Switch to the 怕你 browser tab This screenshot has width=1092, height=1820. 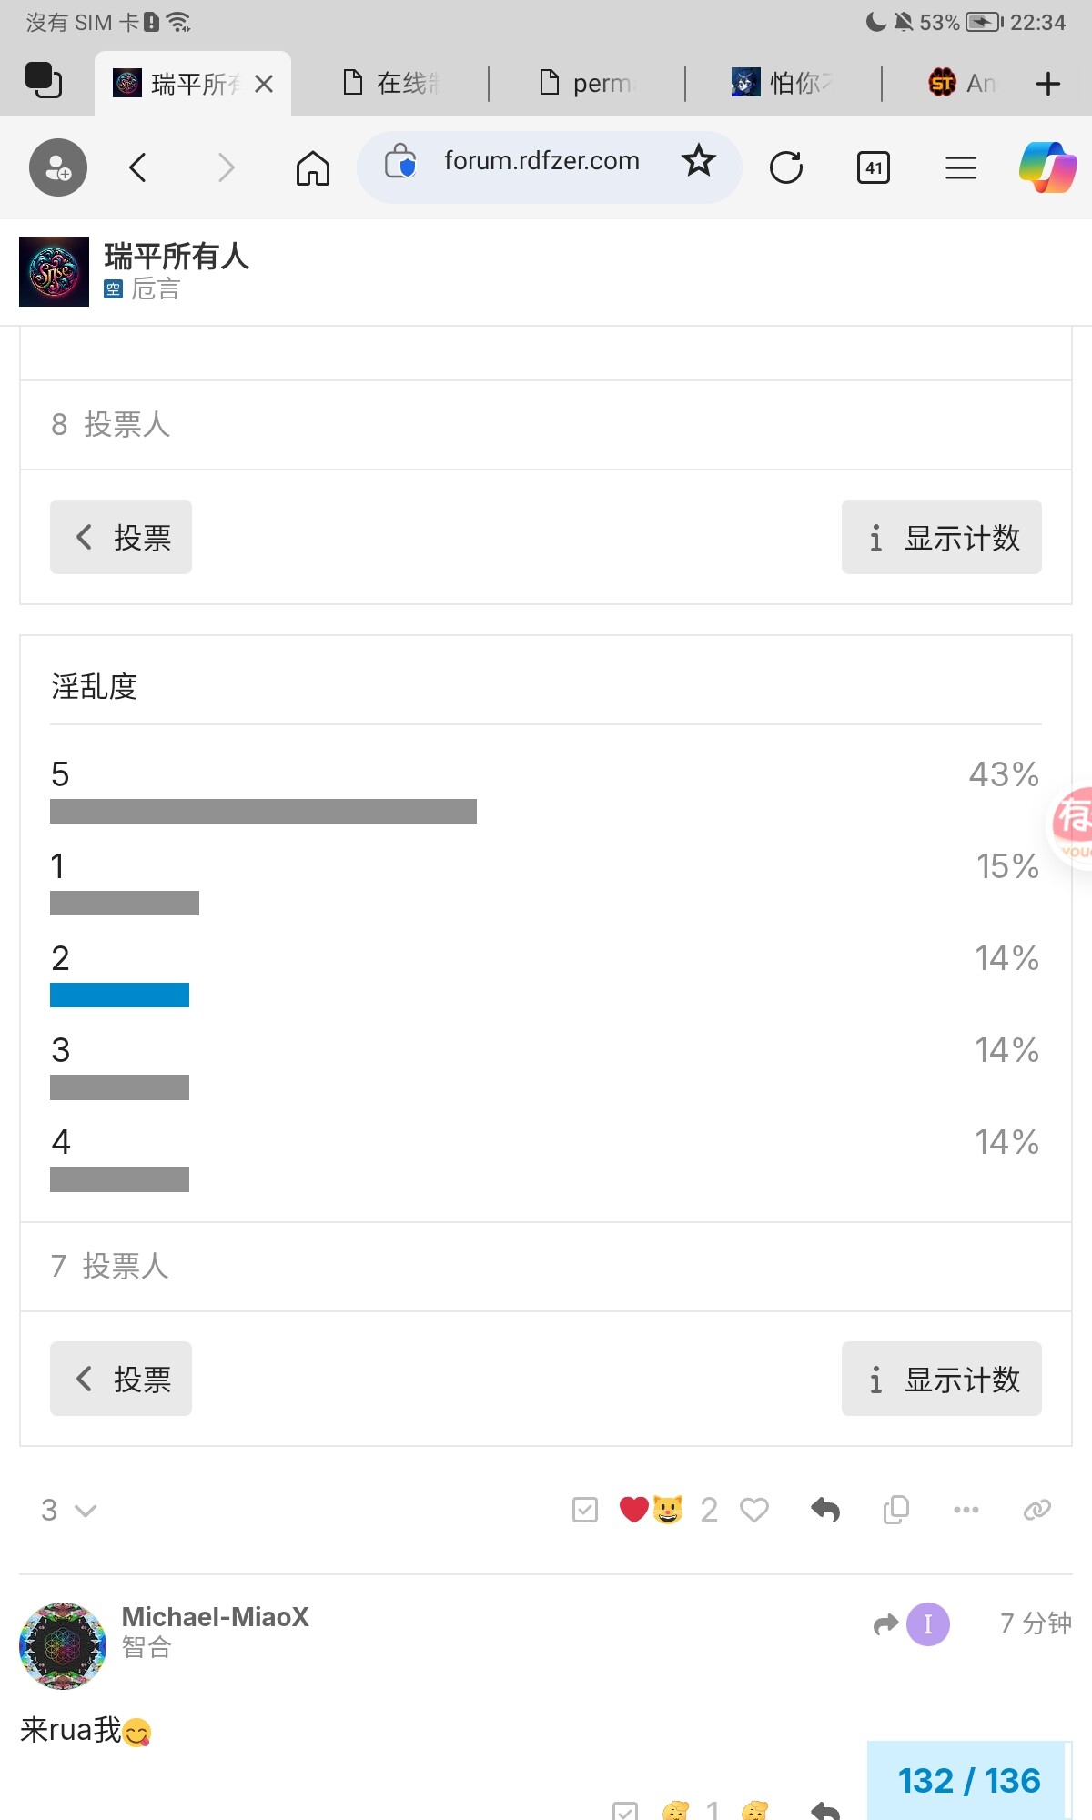[x=783, y=84]
